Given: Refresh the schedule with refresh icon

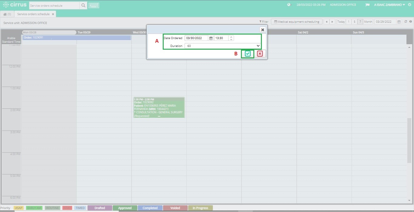Looking at the screenshot, I should tap(406, 22).
